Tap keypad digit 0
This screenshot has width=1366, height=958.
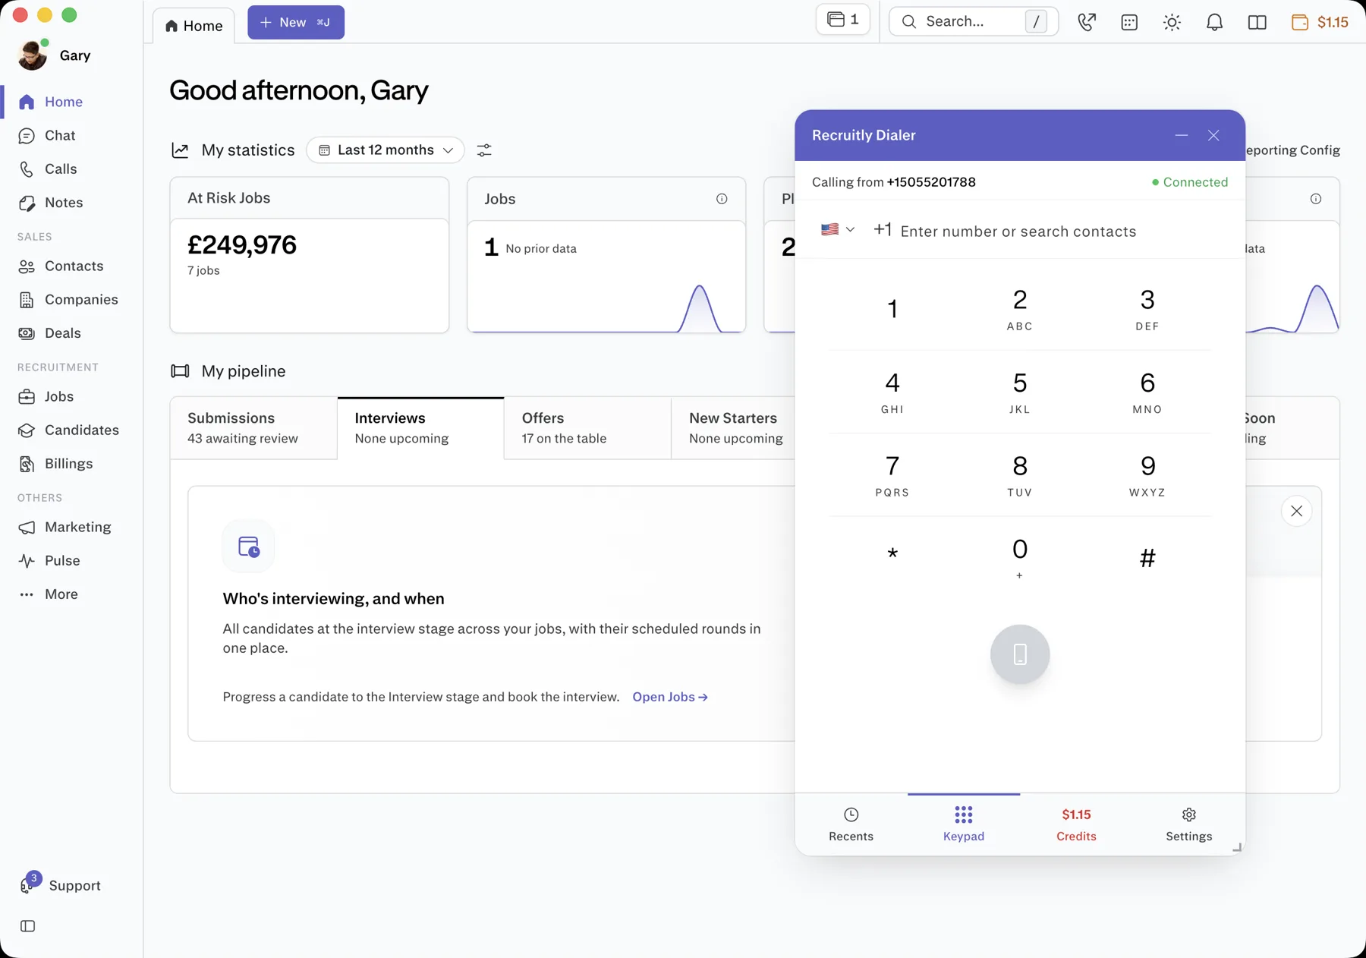(x=1019, y=557)
